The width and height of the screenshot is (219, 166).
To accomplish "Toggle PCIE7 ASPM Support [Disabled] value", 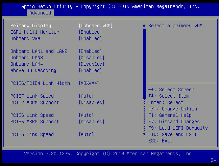I will [92, 102].
